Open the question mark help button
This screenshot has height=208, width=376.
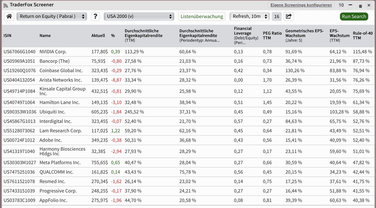point(95,16)
